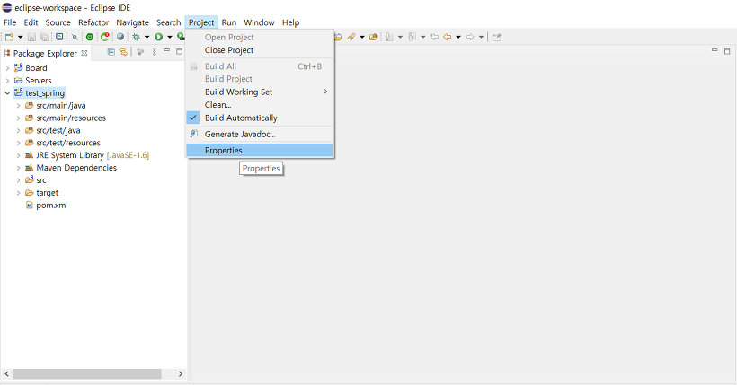Minimize the editor area
The width and height of the screenshot is (737, 385).
(715, 49)
